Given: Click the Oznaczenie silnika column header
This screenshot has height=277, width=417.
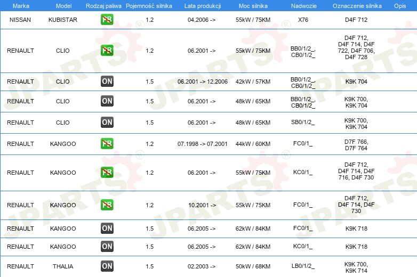Looking at the screenshot, I should pyautogui.click(x=357, y=6).
